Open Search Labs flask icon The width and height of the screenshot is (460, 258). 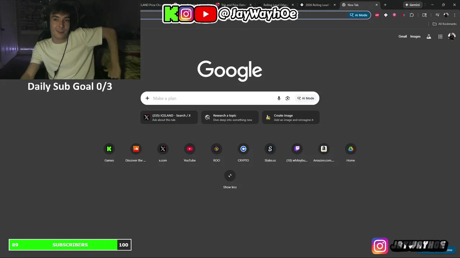point(429,37)
